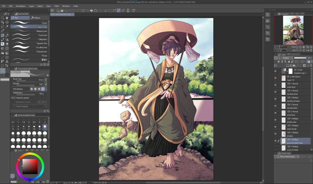Select the Lasso selection tool
This screenshot has width=313, height=184.
[3, 26]
